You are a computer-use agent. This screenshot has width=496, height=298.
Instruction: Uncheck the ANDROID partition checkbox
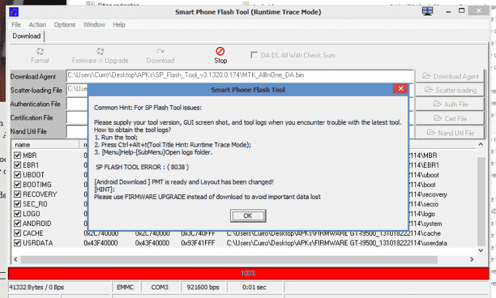[x=17, y=223]
